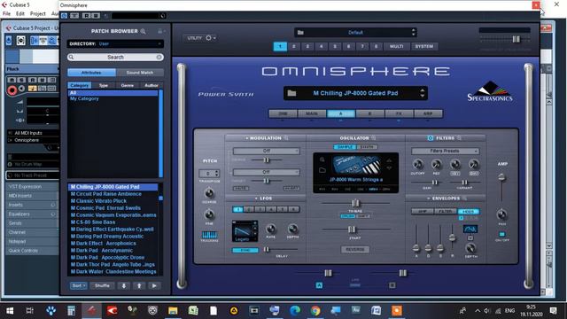567x319 pixels.
Task: Click the Utility gear icon
Action: click(x=209, y=37)
